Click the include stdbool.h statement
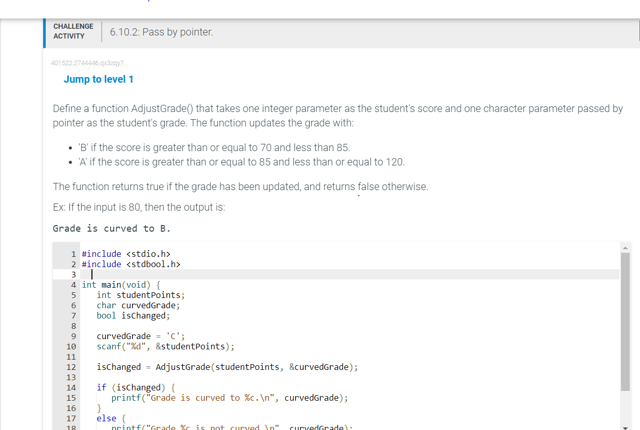 [x=130, y=264]
